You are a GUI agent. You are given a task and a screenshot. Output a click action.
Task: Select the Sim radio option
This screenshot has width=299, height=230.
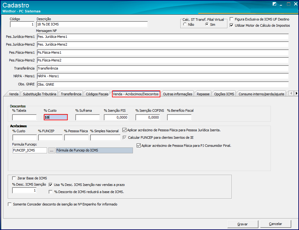[x=207, y=24]
